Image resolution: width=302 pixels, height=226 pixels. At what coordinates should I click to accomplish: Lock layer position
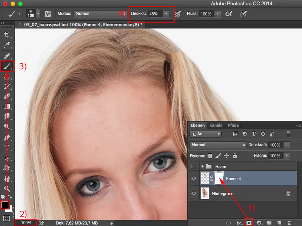226,156
